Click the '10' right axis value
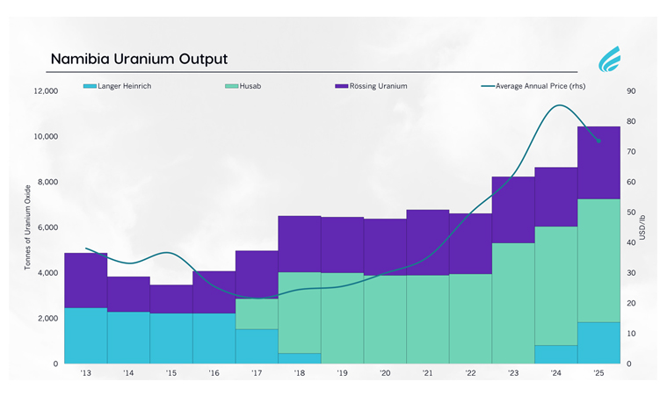The height and width of the screenshot is (396, 660). (631, 334)
